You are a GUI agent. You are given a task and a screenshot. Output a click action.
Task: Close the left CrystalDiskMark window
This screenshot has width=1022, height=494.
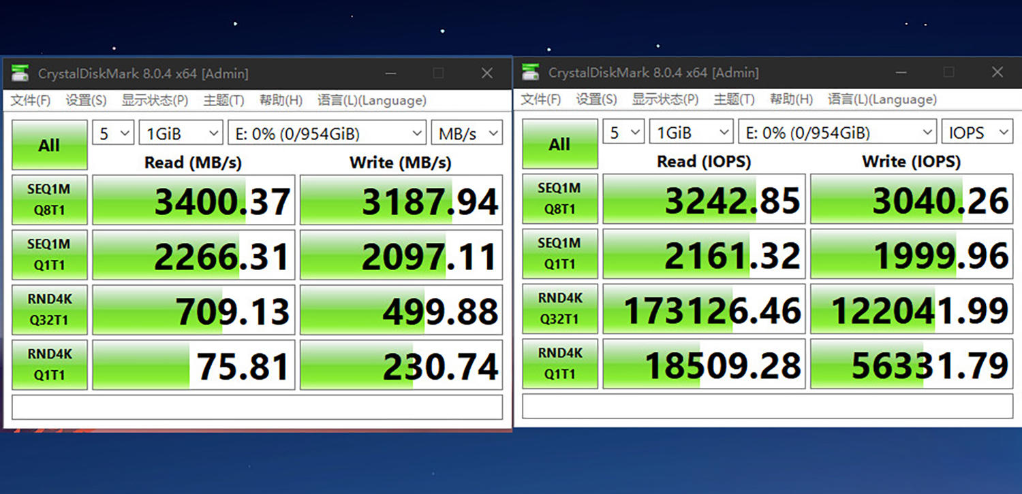[487, 73]
